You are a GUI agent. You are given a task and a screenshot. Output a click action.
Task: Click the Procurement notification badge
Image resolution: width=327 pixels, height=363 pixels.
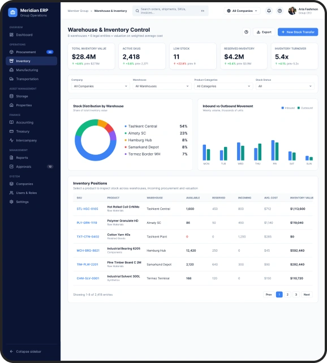coord(50,52)
